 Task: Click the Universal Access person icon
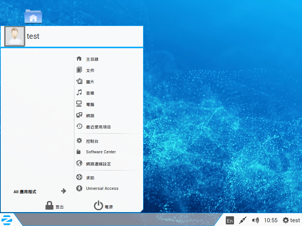(79, 188)
